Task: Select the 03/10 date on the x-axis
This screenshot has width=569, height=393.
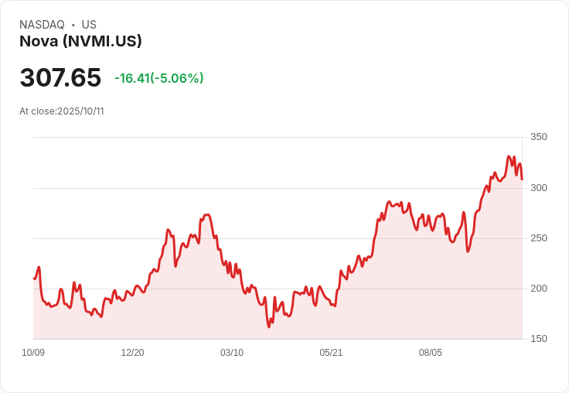Action: [232, 353]
